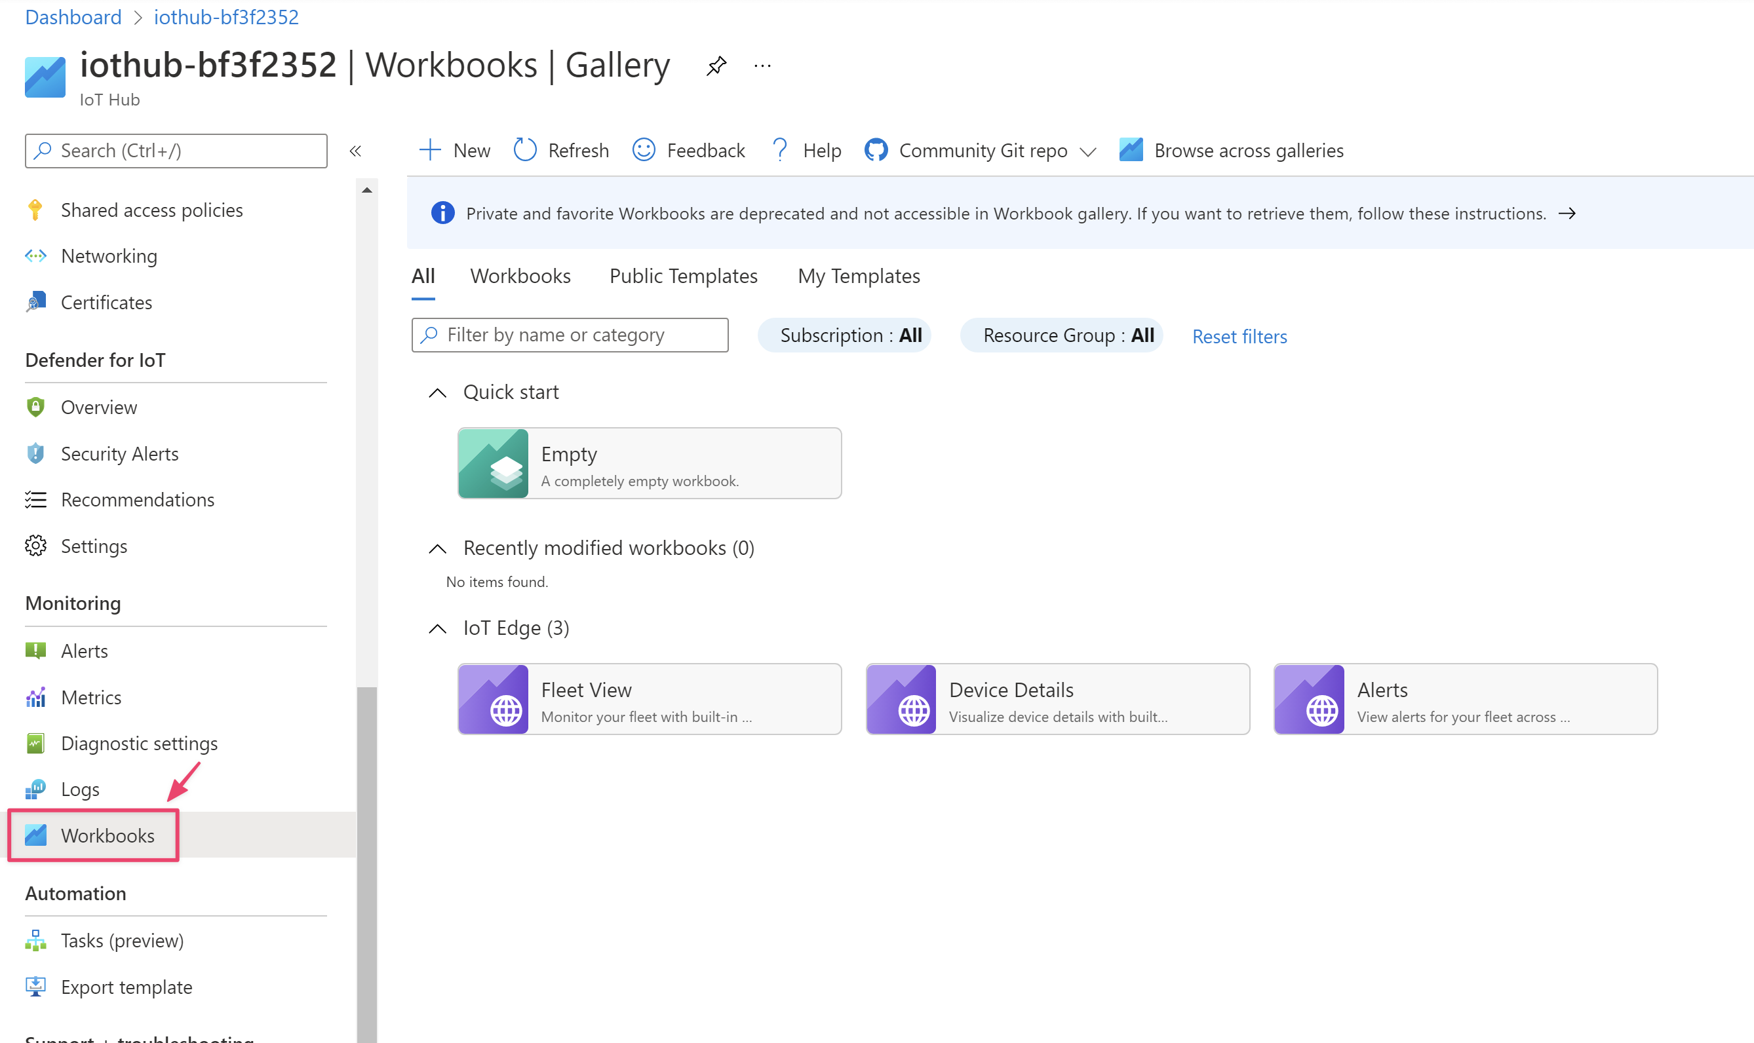
Task: Switch to the My Templates tab
Action: point(859,276)
